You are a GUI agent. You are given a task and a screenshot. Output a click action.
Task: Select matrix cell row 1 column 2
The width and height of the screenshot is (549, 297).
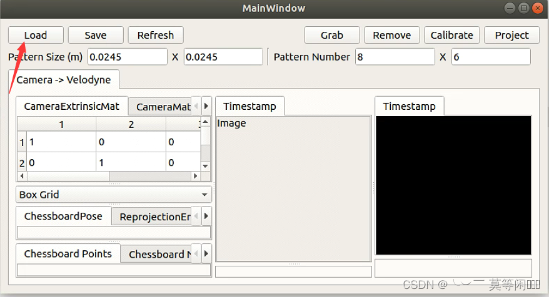(131, 142)
